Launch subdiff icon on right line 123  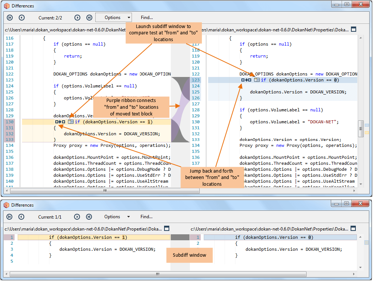(x=257, y=80)
